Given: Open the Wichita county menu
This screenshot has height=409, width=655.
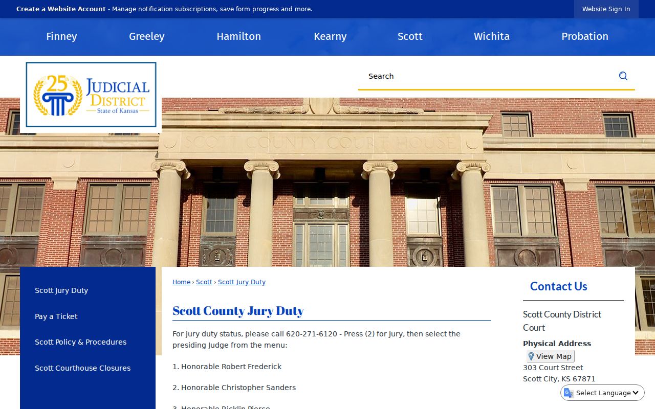Looking at the screenshot, I should pyautogui.click(x=492, y=36).
